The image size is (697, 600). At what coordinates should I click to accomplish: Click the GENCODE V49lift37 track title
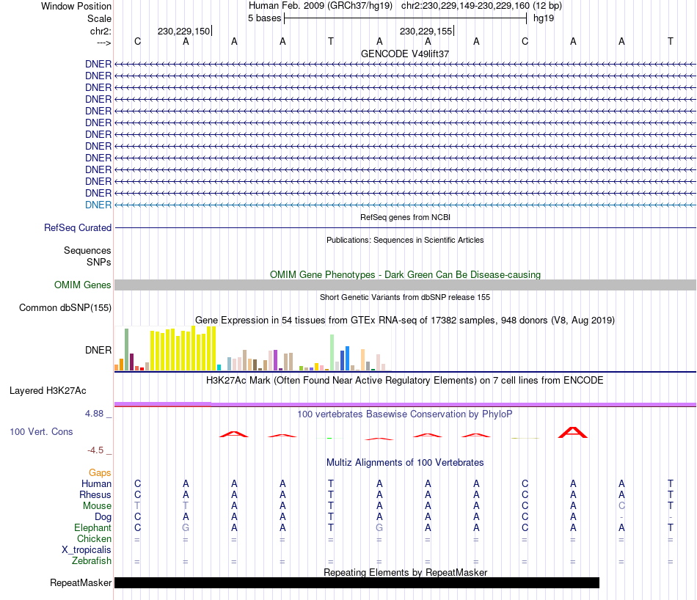(405, 54)
